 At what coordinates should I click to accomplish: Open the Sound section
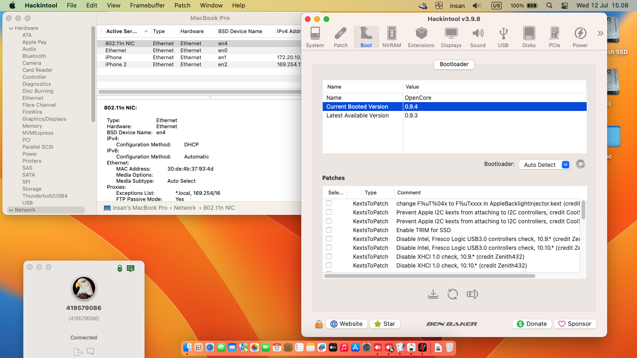pos(478,37)
